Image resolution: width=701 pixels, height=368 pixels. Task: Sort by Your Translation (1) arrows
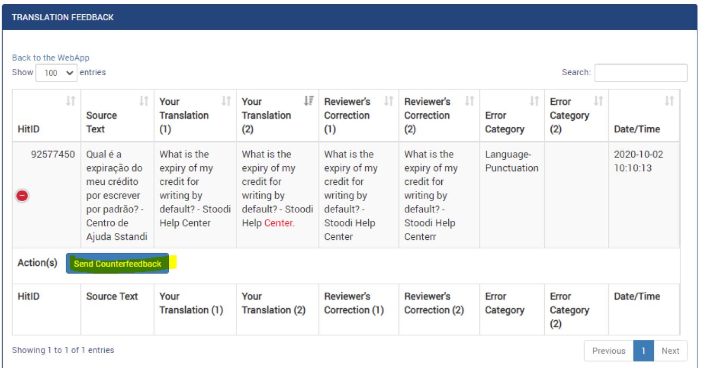pos(226,101)
